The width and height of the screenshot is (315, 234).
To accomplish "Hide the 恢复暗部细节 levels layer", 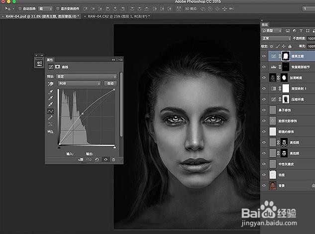I will [264, 67].
